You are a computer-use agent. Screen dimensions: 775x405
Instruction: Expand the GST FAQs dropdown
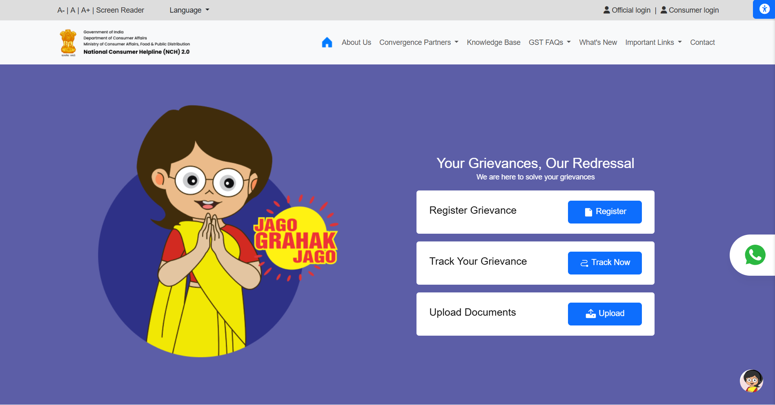(x=549, y=42)
